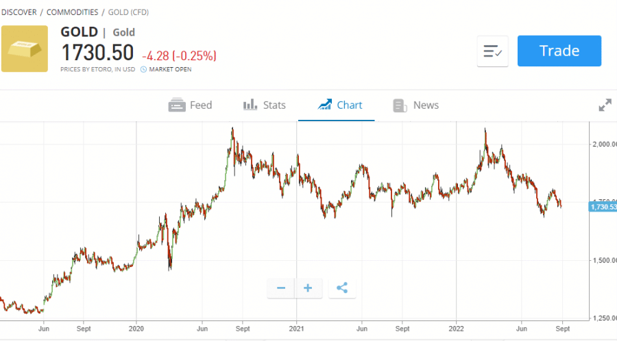The image size is (617, 341).
Task: Click the red -4.28 (-0.25%) change
Action: tap(179, 55)
